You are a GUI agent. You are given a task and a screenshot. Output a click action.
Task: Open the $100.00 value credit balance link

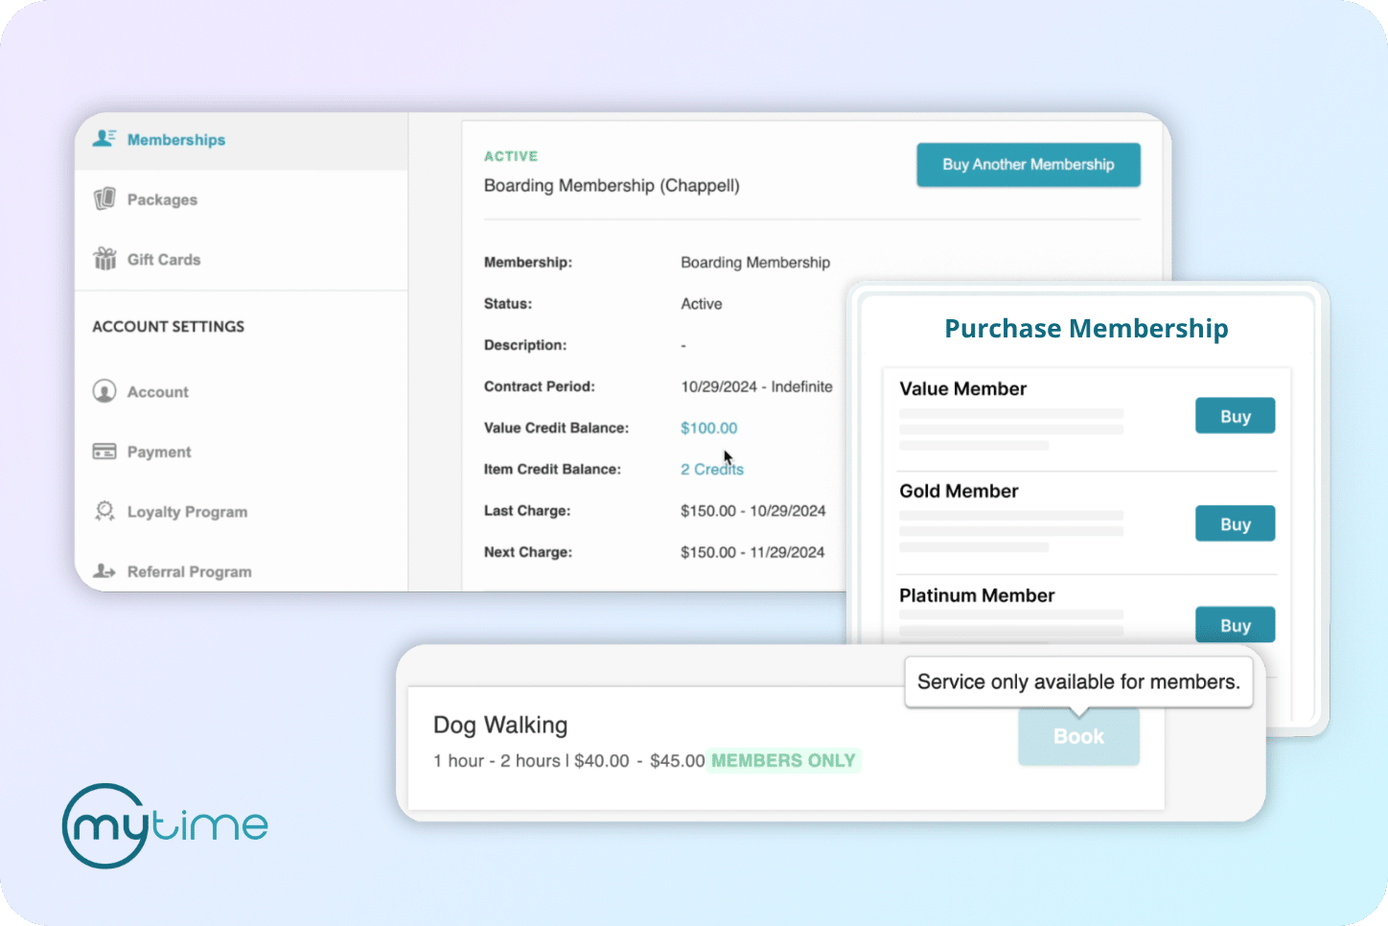[x=708, y=428]
